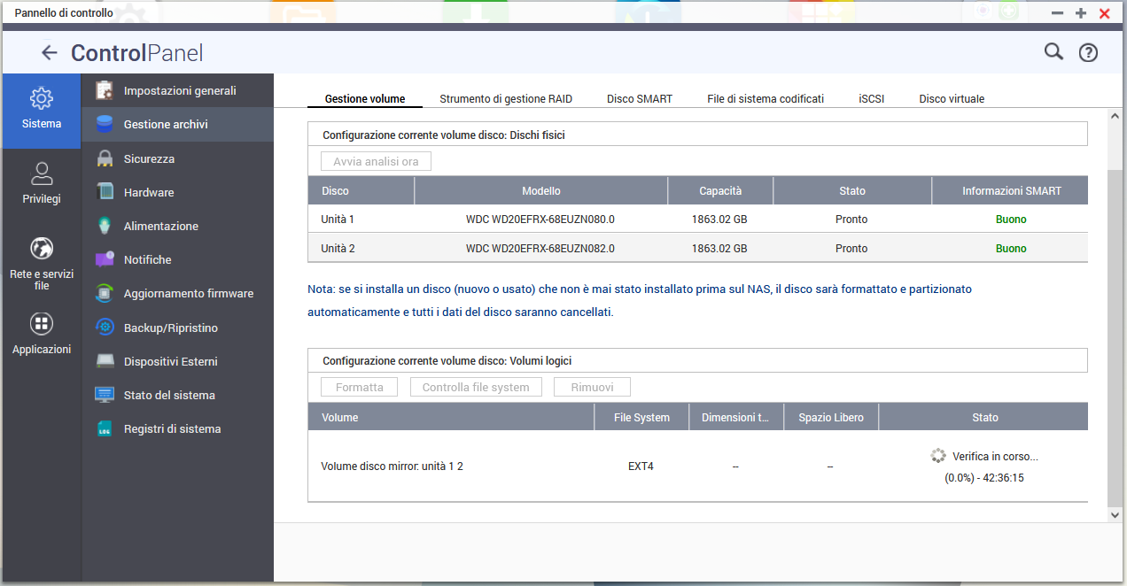Switch to Strumento di gestione RAID tab

pos(506,99)
